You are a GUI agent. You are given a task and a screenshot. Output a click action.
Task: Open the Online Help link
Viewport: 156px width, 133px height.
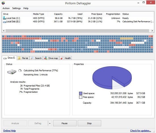9,130
